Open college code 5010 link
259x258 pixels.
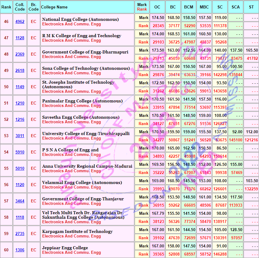tap(20, 169)
